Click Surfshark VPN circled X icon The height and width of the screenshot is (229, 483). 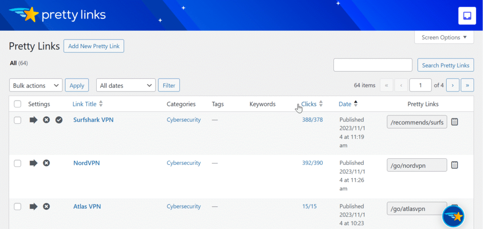[46, 120]
